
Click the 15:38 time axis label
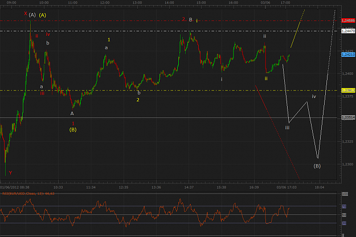(x=222, y=187)
